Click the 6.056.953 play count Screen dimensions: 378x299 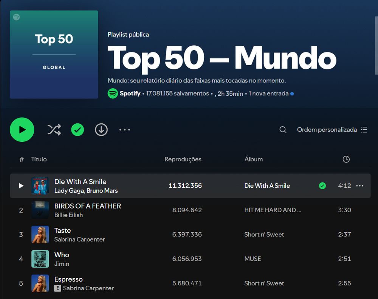click(x=187, y=259)
